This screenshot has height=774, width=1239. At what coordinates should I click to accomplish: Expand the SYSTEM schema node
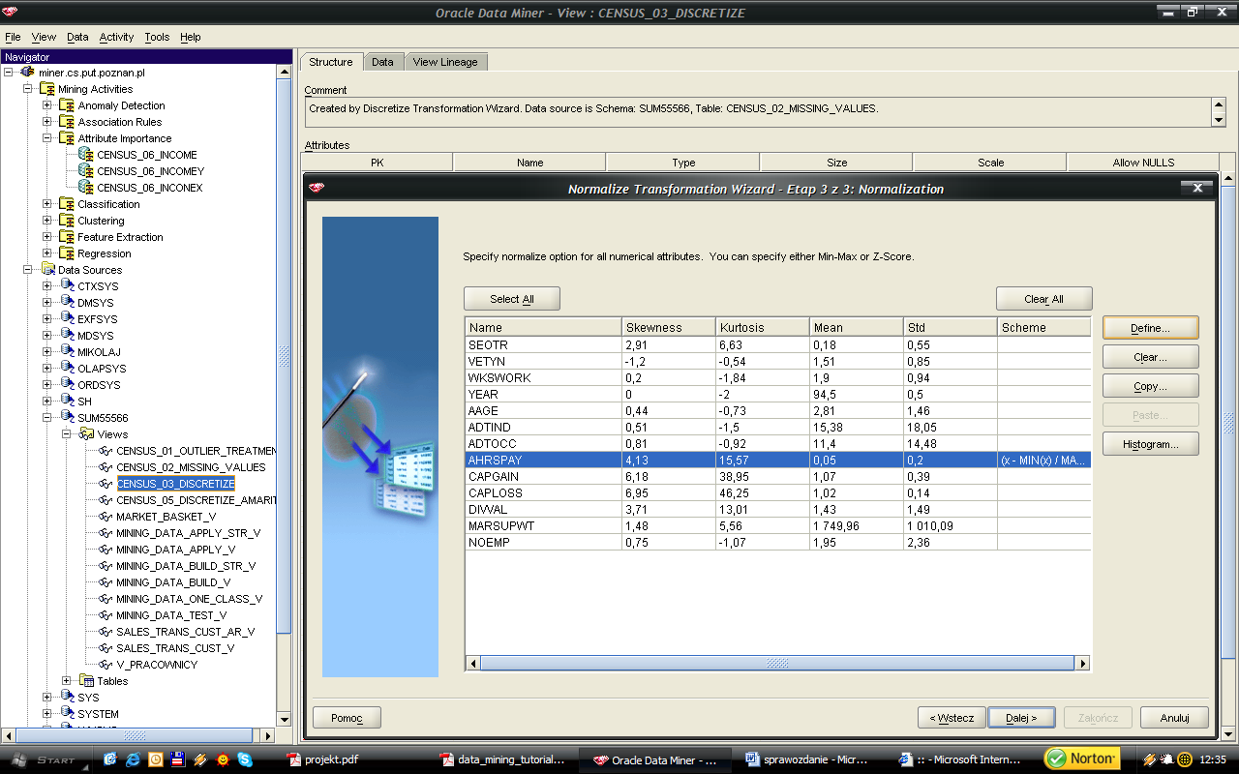(x=47, y=714)
